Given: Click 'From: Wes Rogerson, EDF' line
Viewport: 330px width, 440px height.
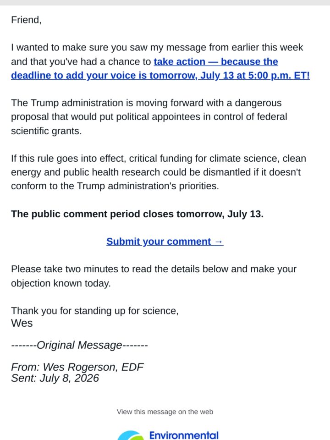Looking at the screenshot, I should pyautogui.click(x=77, y=367).
